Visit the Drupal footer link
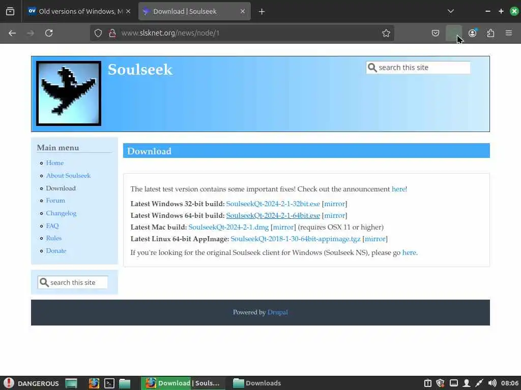The image size is (521, 390). pos(277,312)
